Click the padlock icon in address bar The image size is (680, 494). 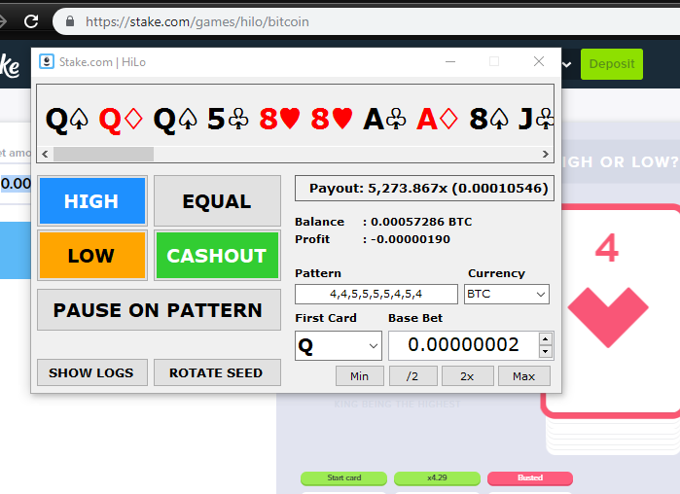70,21
